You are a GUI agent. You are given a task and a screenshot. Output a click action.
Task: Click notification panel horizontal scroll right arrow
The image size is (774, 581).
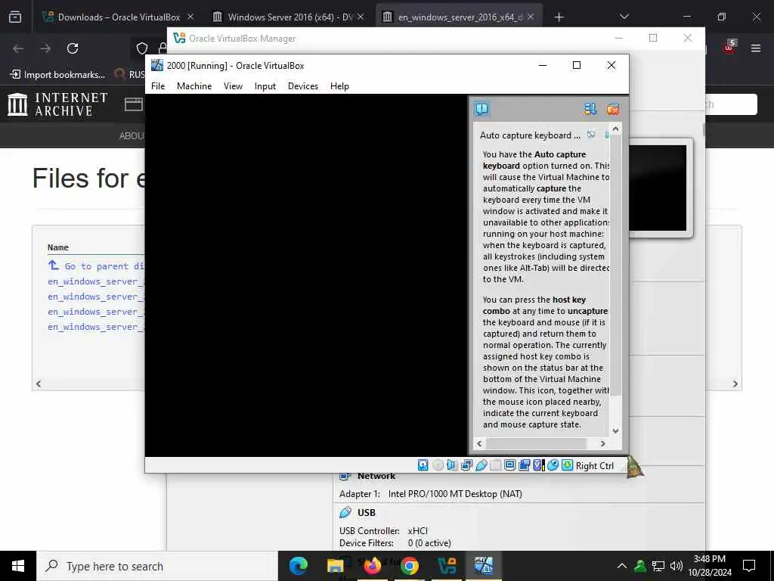[602, 443]
